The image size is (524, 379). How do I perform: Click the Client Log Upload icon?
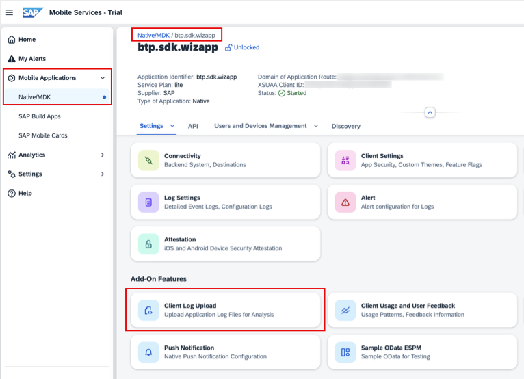pos(148,311)
